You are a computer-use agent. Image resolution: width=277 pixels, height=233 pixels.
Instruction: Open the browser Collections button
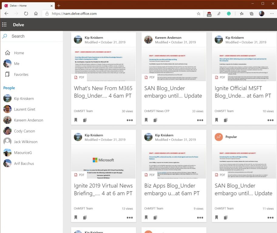click(252, 14)
